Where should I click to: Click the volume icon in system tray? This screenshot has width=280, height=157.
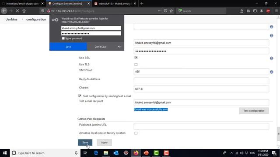pos(241,153)
